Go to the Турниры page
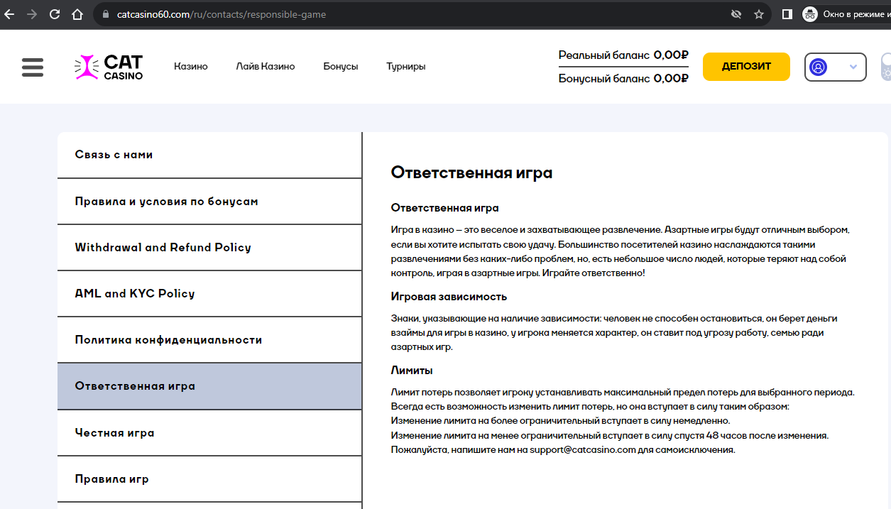The height and width of the screenshot is (509, 891). click(406, 66)
